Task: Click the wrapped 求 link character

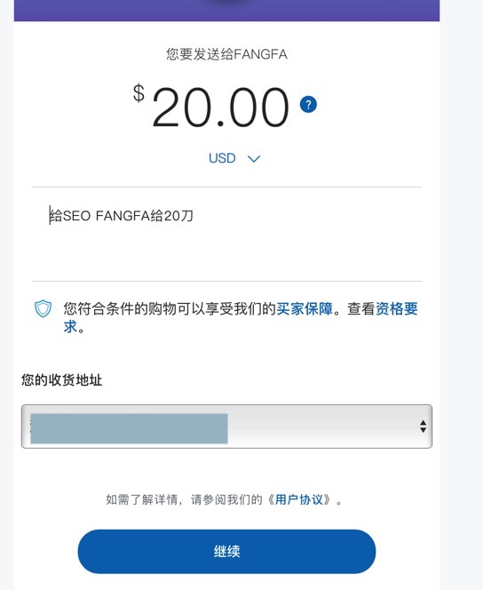Action: click(70, 327)
